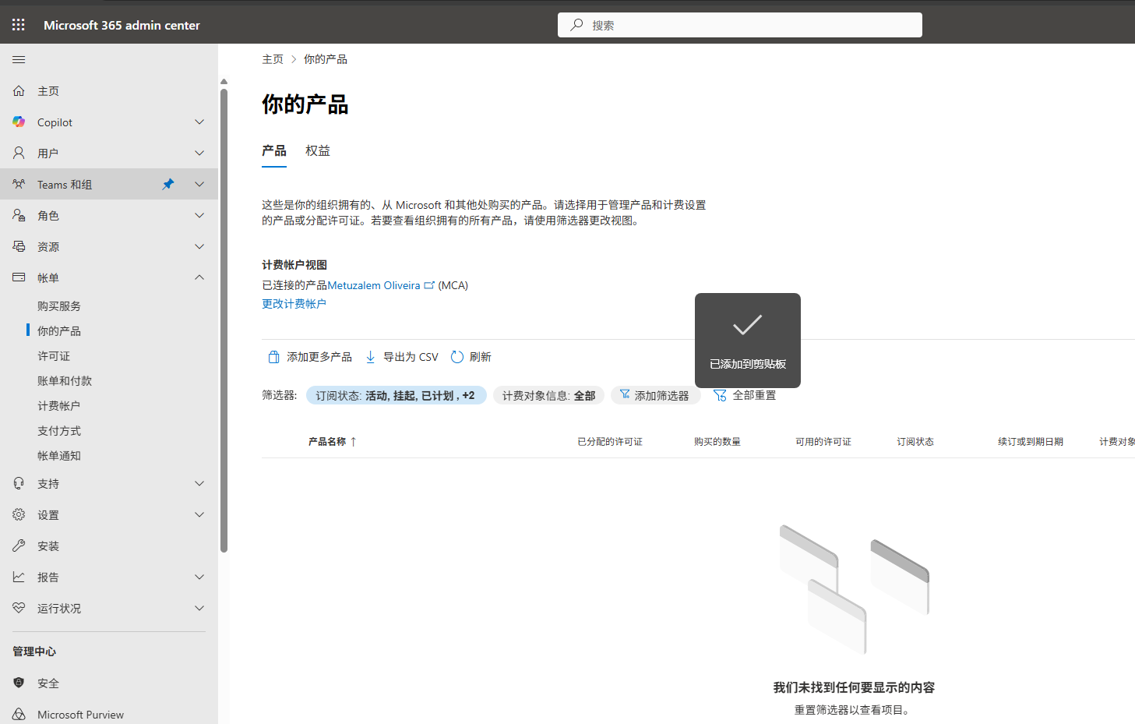Expand the 设置 section chevron
The height and width of the screenshot is (724, 1135).
[x=199, y=515]
